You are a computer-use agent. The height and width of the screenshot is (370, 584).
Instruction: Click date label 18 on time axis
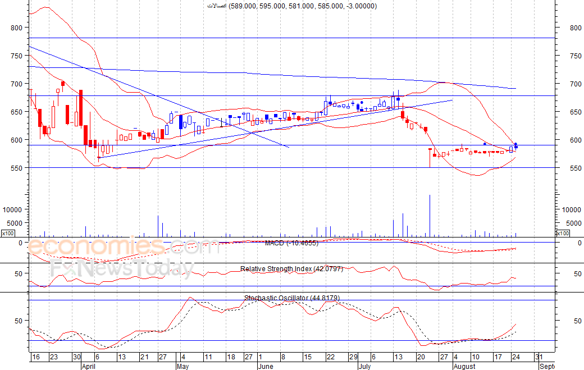[231, 357]
